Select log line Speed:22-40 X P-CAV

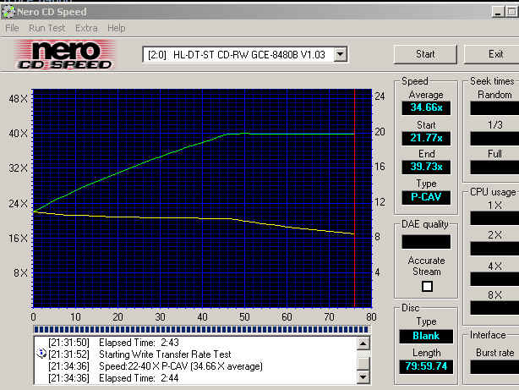click(x=156, y=366)
